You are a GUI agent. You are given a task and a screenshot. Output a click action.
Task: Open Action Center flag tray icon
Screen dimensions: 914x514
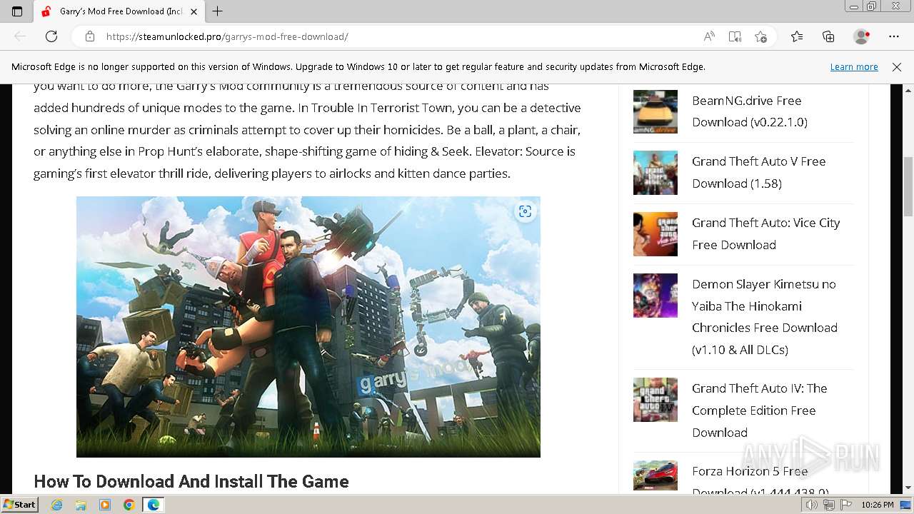[845, 505]
